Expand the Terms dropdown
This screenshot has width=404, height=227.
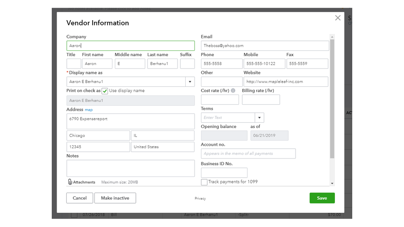coord(259,118)
